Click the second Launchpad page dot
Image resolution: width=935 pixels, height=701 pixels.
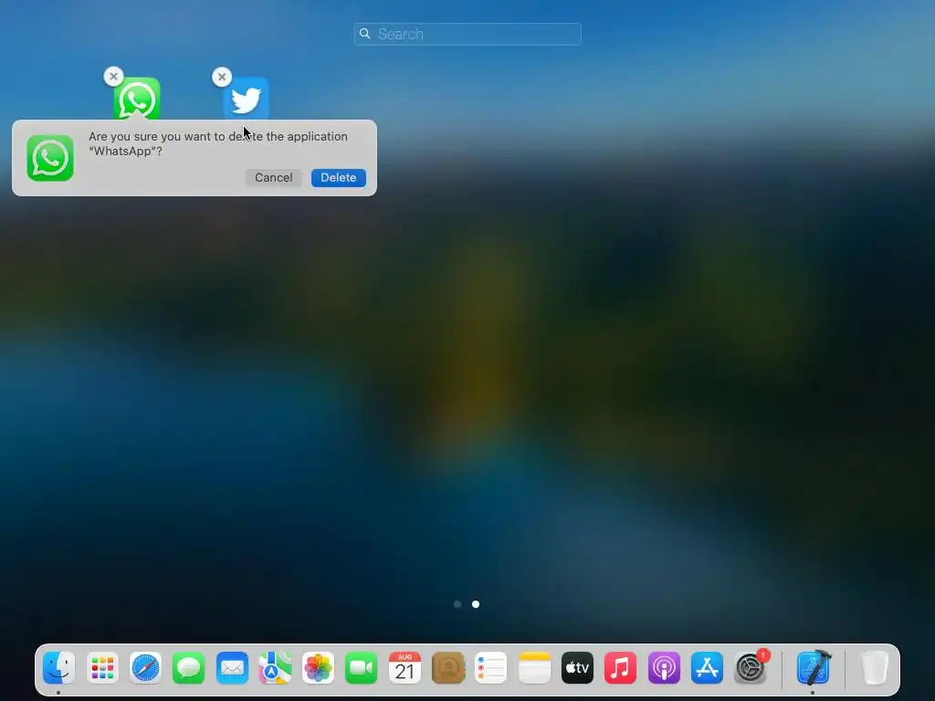tap(475, 604)
